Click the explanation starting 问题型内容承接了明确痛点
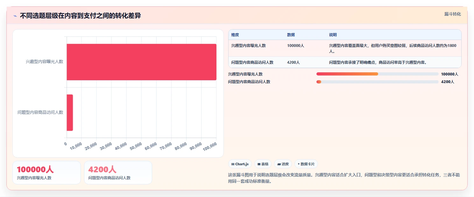Image resolution: width=474 pixels, height=197 pixels. (x=378, y=62)
